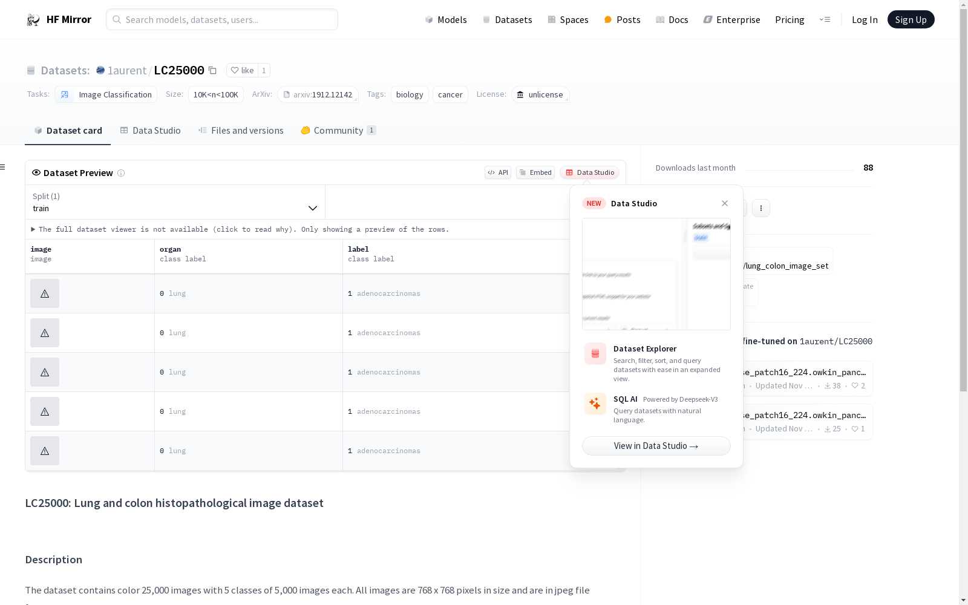Image resolution: width=968 pixels, height=605 pixels.
Task: Switch to Files and versions tab
Action: (241, 130)
